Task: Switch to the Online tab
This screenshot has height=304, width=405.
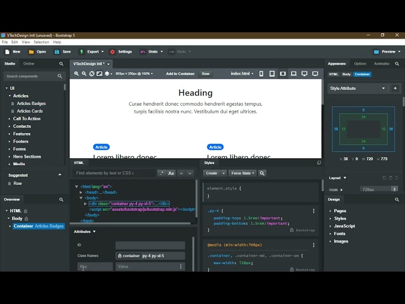Action: [x=28, y=63]
